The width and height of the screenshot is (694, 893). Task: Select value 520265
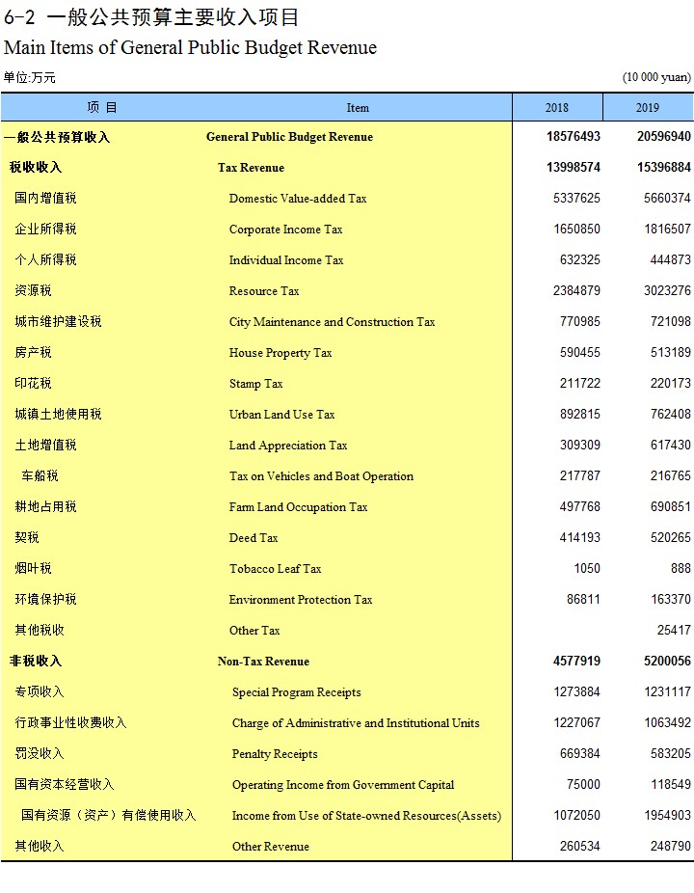671,537
